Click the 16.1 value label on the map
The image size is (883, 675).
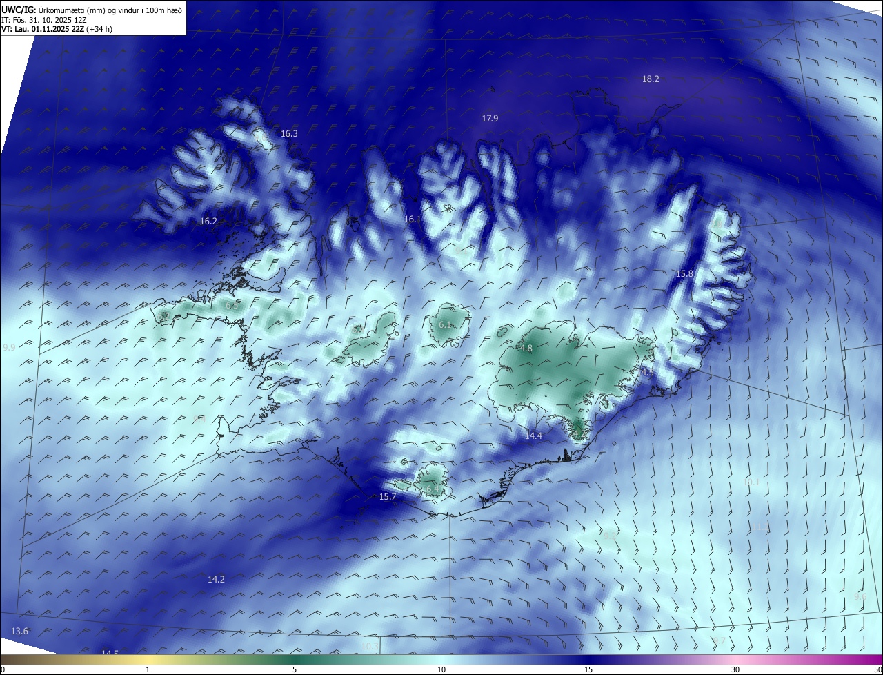(x=413, y=219)
